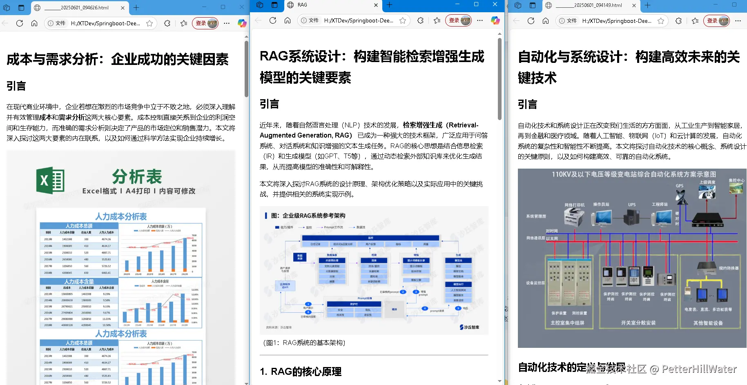Click scroll down arrow in middle RAG window
The height and width of the screenshot is (385, 747).
[x=499, y=381]
